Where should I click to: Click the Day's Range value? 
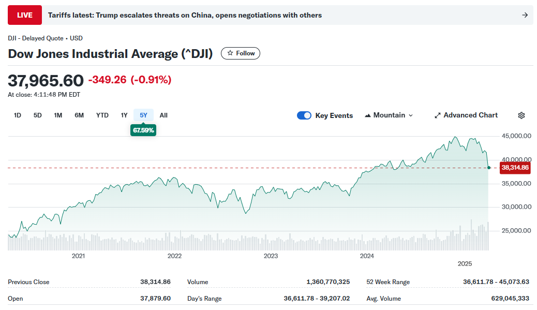317,298
